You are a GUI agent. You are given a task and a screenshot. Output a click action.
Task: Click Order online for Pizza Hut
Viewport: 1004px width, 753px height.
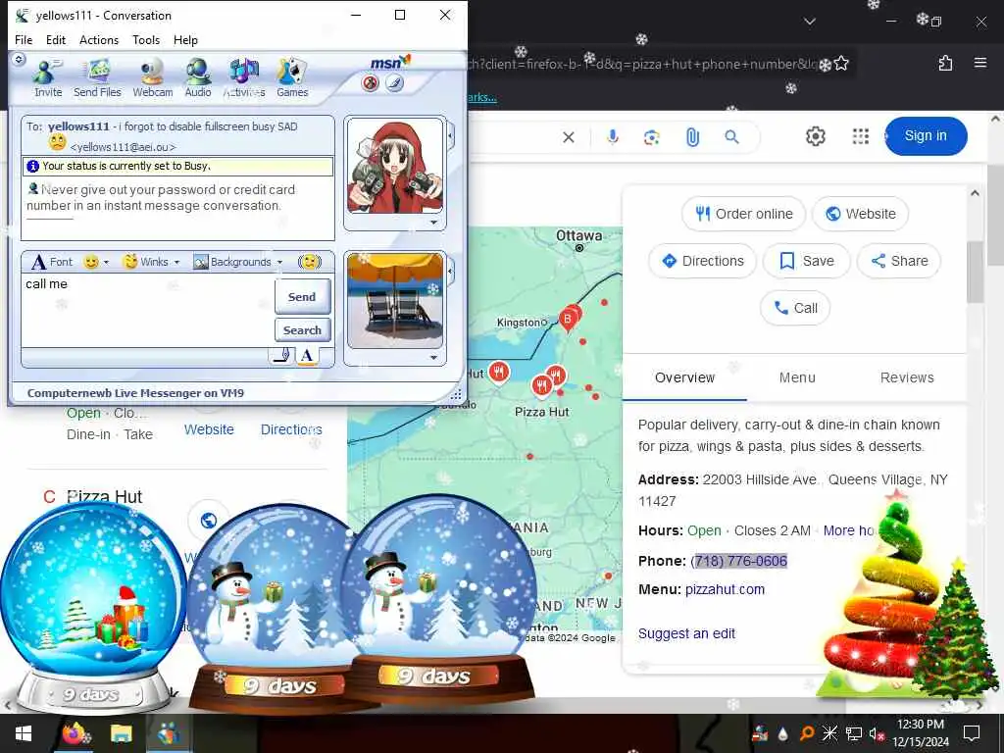click(x=744, y=214)
